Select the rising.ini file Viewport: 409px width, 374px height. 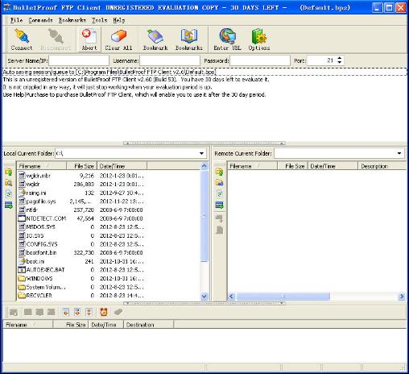(x=36, y=193)
